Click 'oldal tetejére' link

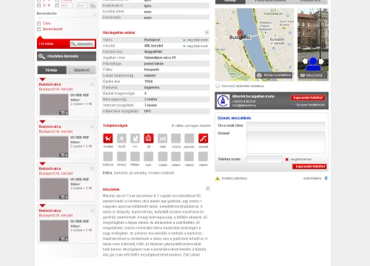(312, 178)
